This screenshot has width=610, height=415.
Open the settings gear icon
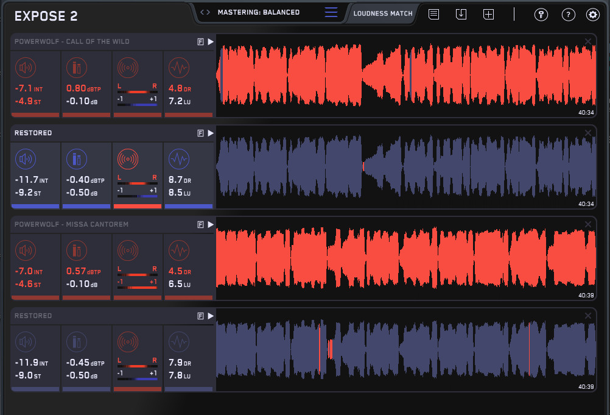[x=593, y=15]
